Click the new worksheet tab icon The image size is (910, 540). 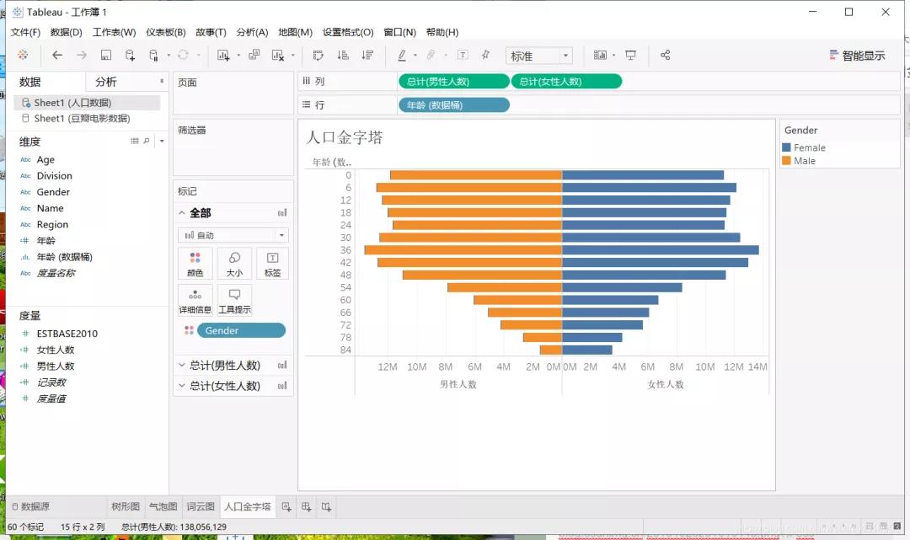tap(286, 507)
